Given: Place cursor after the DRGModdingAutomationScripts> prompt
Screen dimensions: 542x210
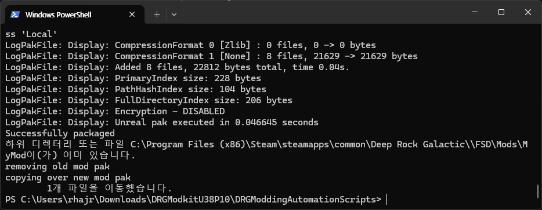Looking at the screenshot, I should point(386,200).
